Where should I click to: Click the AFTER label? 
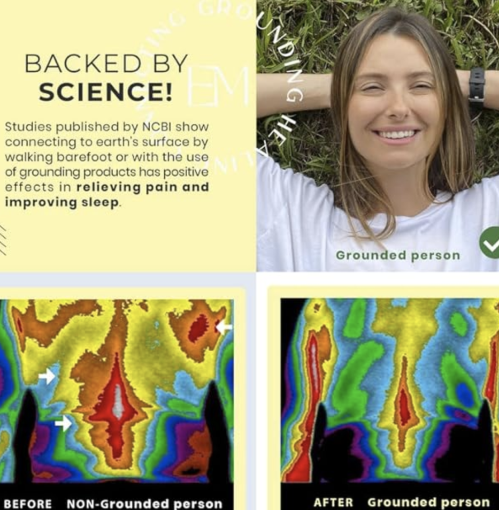click(333, 503)
